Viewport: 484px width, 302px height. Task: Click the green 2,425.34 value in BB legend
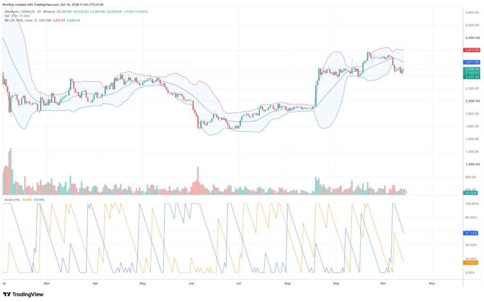(73, 20)
